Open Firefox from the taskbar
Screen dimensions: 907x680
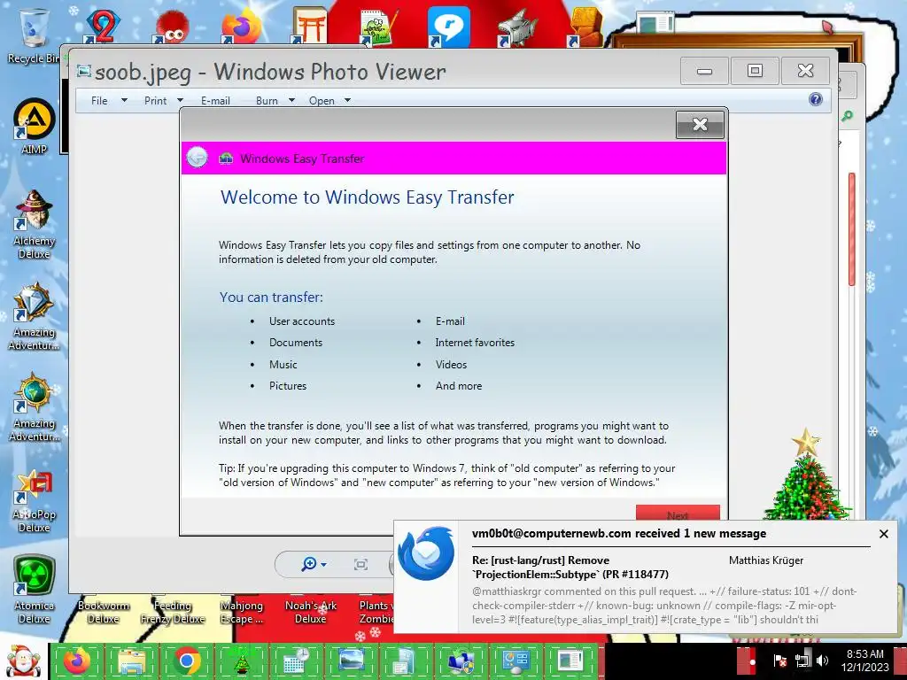pos(77,661)
